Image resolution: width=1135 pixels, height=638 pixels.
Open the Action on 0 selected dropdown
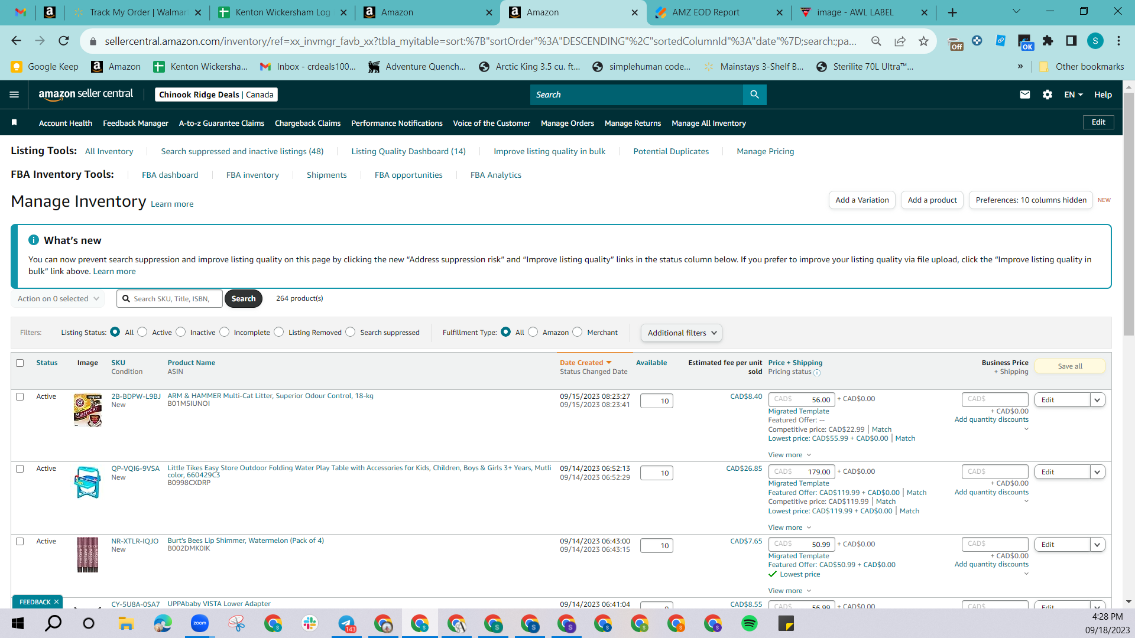coord(58,299)
